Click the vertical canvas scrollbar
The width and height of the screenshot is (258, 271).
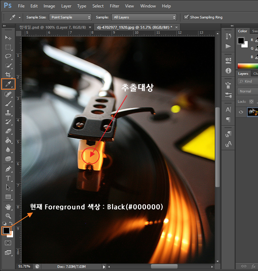(218, 147)
